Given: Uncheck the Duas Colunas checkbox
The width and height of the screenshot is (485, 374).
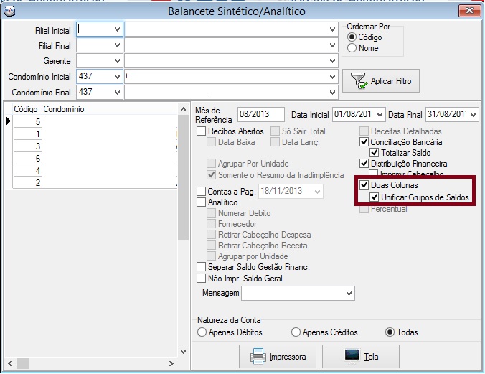Looking at the screenshot, I should point(364,186).
